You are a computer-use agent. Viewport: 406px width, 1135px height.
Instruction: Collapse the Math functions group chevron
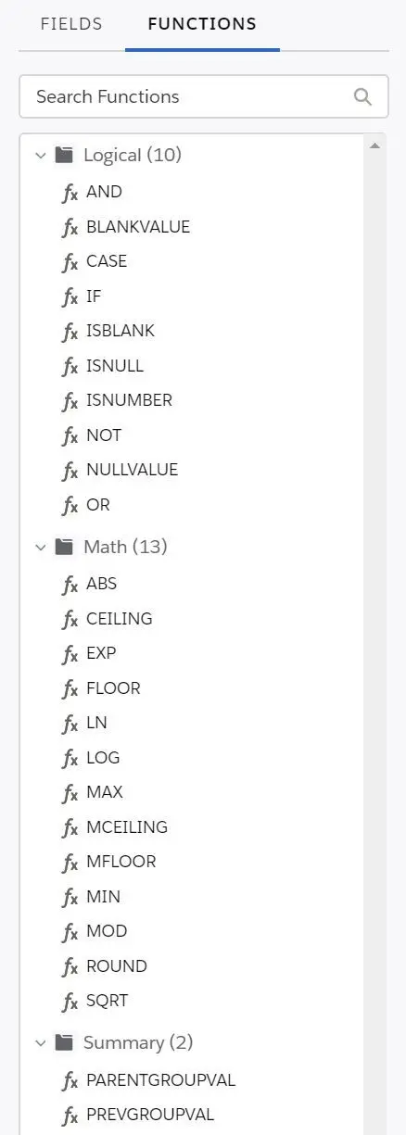pos(40,548)
